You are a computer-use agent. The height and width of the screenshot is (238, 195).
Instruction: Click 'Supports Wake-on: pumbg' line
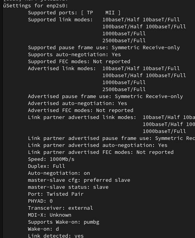click(64, 222)
